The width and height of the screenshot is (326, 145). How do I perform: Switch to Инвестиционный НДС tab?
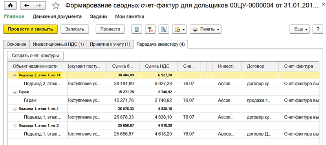pos(58,44)
